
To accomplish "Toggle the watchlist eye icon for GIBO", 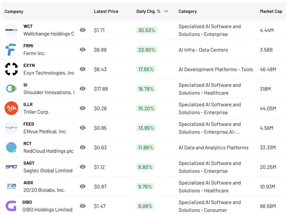I will click(82, 206).
